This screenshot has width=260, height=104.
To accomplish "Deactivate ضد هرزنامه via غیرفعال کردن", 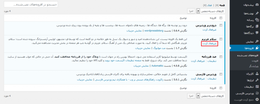I will click(x=198, y=61).
